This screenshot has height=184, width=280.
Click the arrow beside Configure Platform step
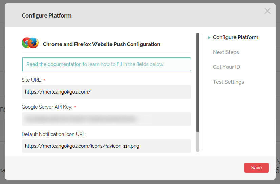(x=209, y=38)
